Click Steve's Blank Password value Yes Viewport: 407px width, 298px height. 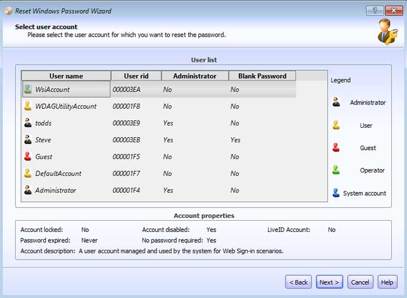pyautogui.click(x=235, y=140)
